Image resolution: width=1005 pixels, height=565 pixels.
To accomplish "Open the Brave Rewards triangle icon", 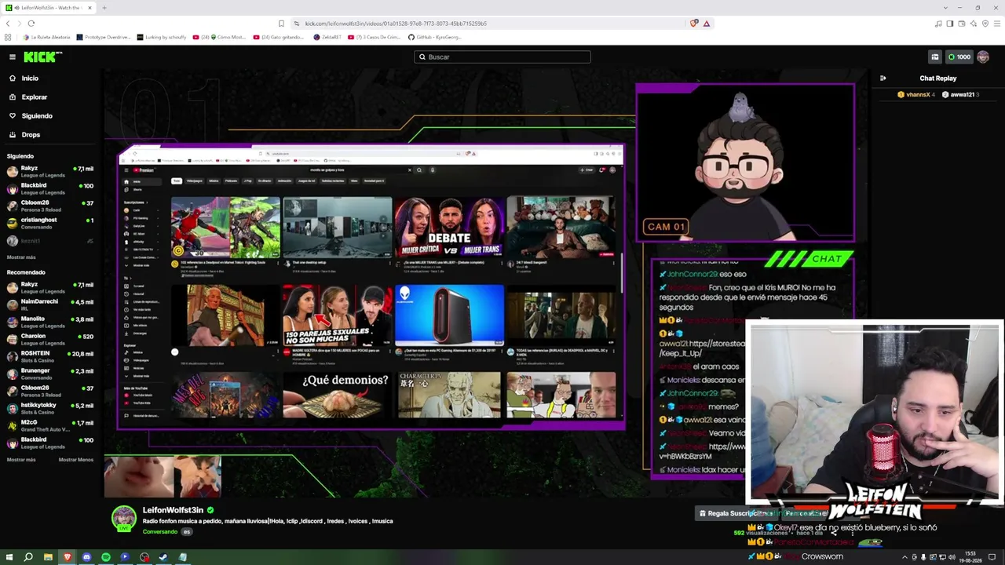I will [x=707, y=24].
